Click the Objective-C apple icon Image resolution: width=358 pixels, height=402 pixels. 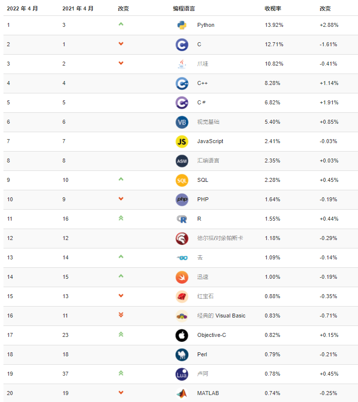(182, 335)
